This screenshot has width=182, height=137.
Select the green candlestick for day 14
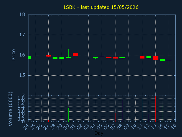162,60
